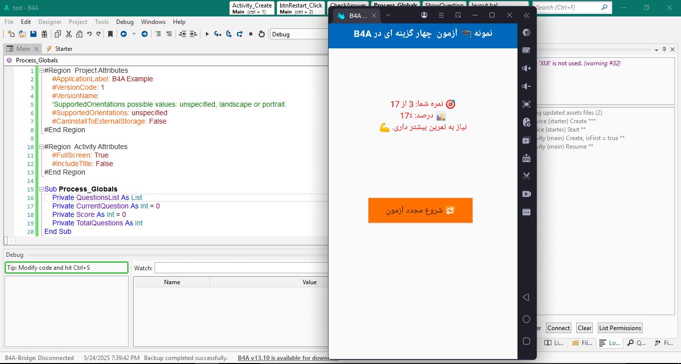Open the Debug build configuration dropdown
Viewport: 681px width, 364px height.
299,34
